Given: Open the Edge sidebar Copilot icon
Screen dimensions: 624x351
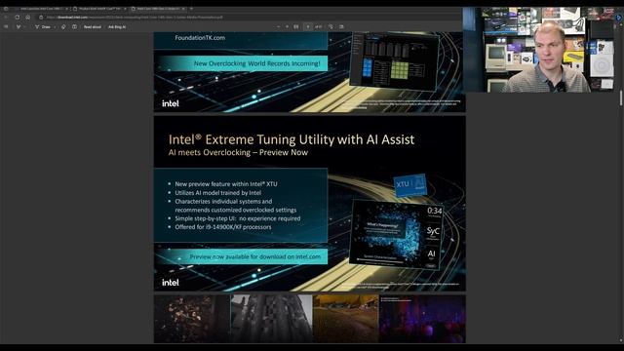Looking at the screenshot, I should (619, 18).
